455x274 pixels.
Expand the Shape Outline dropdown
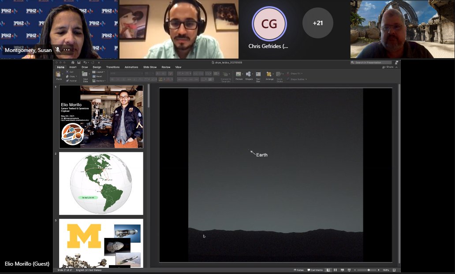tap(296, 79)
